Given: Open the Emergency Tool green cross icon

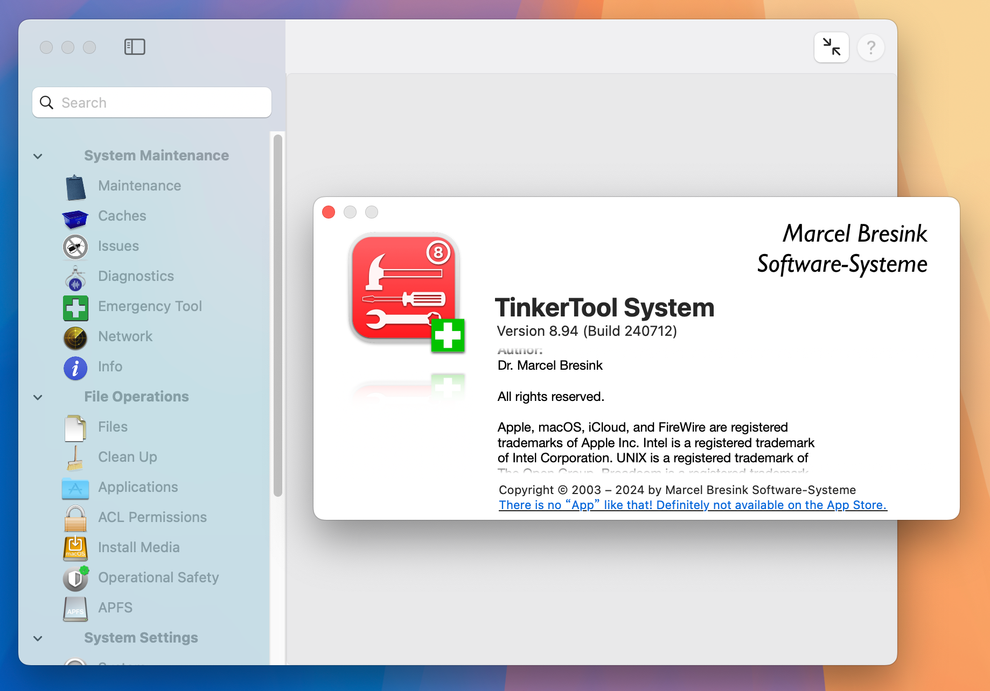Looking at the screenshot, I should (75, 307).
